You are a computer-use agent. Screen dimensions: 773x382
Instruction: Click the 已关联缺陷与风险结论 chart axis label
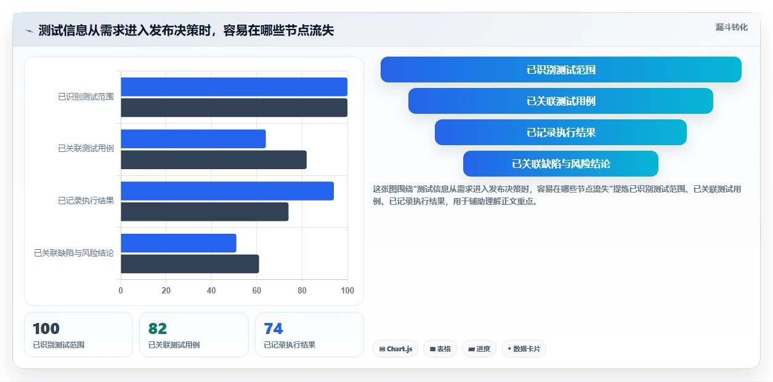pyautogui.click(x=74, y=253)
